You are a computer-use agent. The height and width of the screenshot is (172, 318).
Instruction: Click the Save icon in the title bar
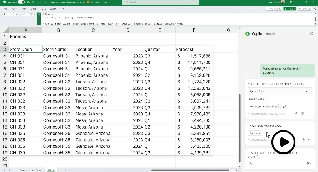[28, 2]
